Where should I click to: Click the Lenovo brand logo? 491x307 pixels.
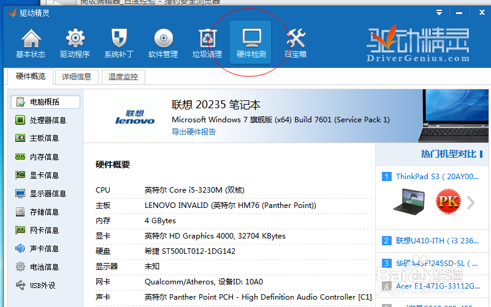point(135,117)
